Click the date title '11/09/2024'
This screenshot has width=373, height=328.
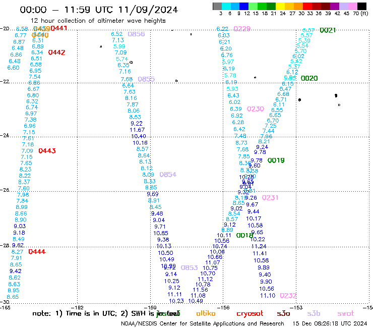point(148,10)
